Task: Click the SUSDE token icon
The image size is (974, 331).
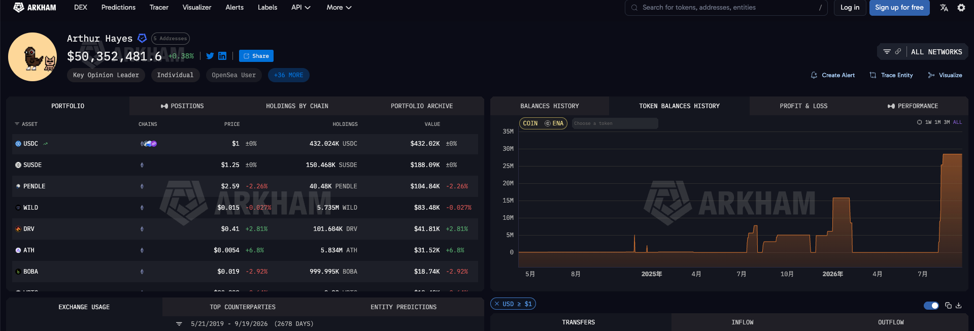Action: (18, 165)
